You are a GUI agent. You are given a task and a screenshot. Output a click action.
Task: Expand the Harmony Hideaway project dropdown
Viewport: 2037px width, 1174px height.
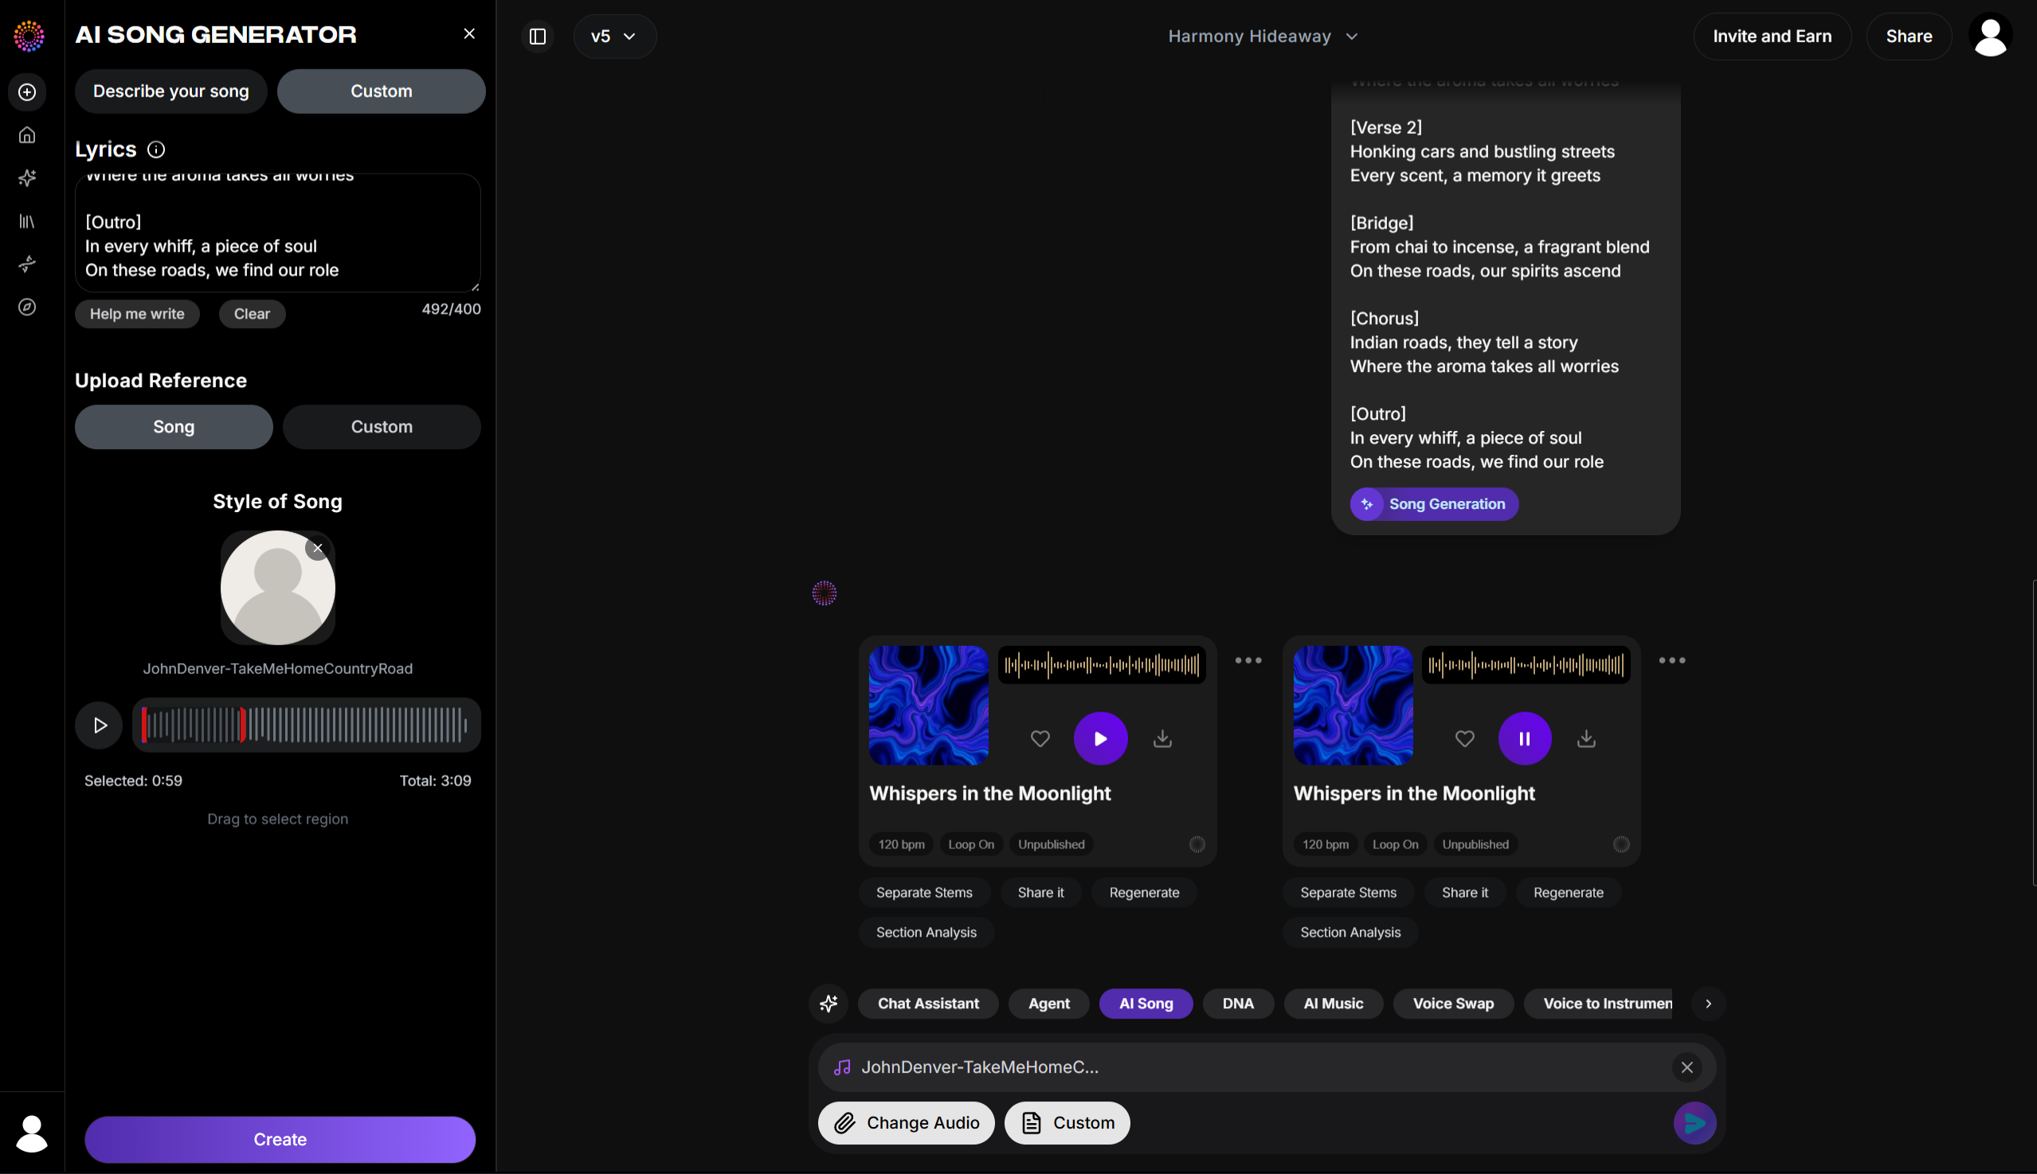tap(1263, 37)
